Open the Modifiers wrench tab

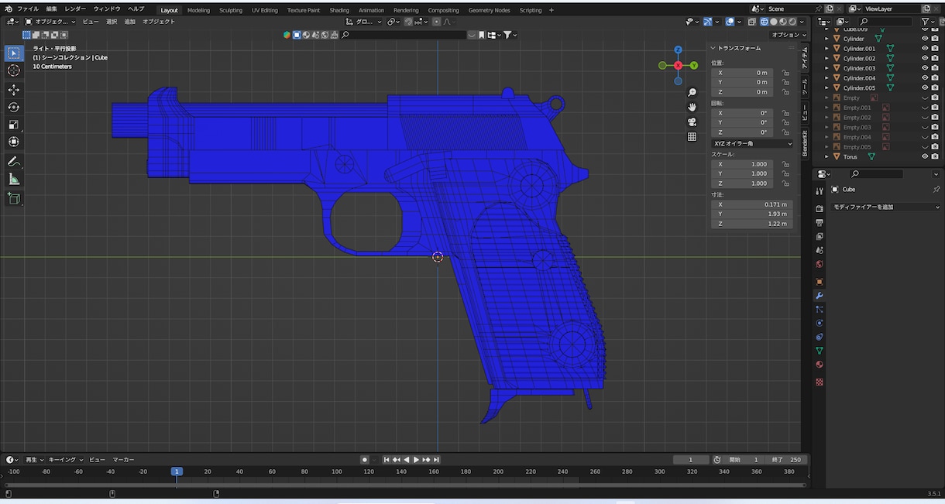pos(820,296)
